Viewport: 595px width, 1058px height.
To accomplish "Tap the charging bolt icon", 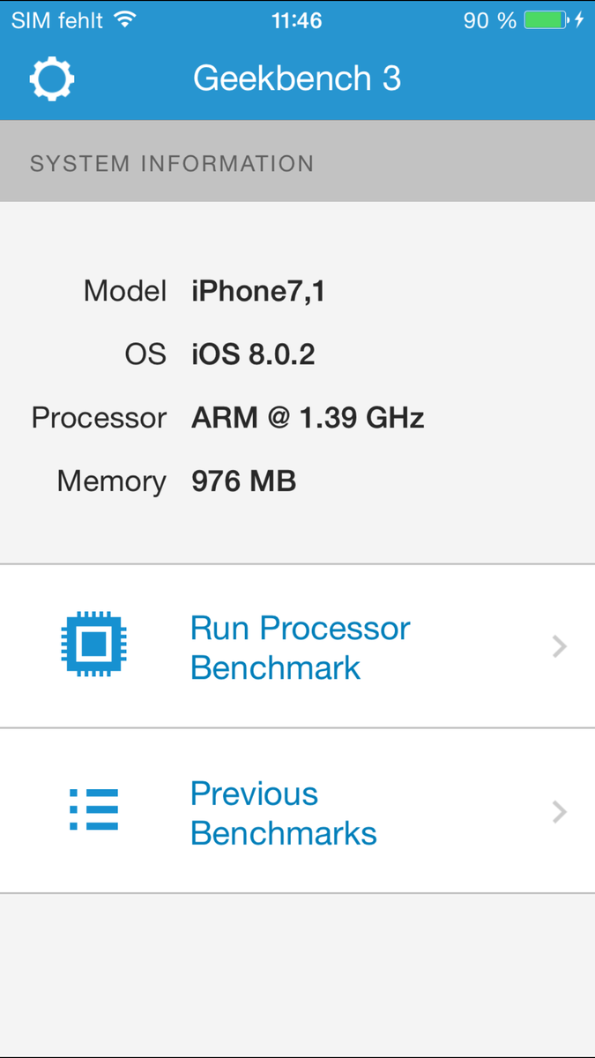I will point(579,19).
